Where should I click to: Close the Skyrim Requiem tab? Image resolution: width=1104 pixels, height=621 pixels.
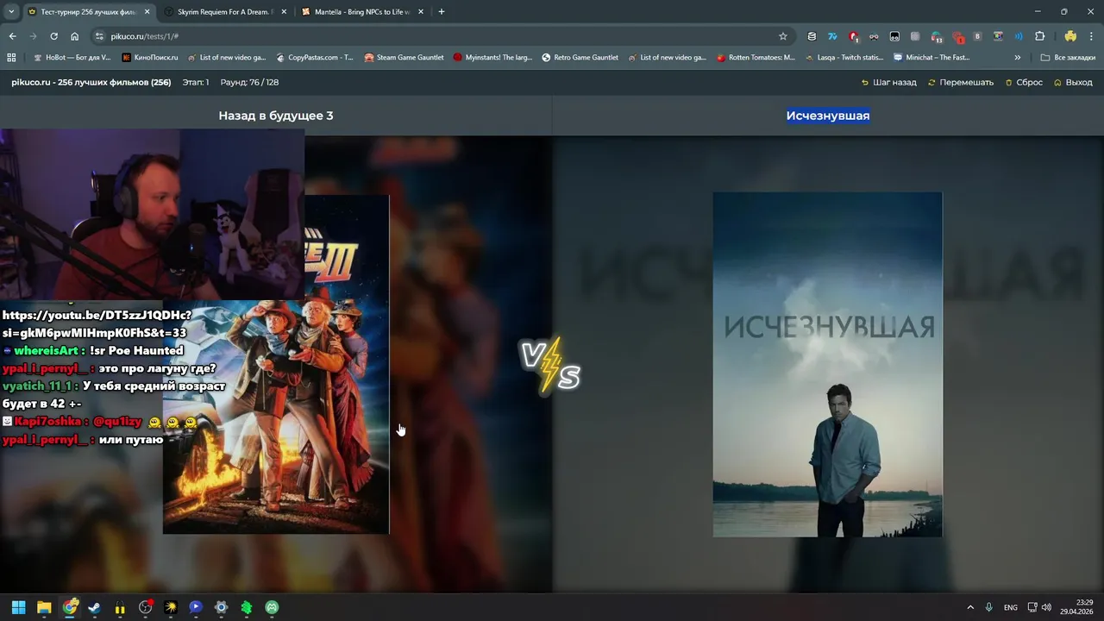click(284, 12)
